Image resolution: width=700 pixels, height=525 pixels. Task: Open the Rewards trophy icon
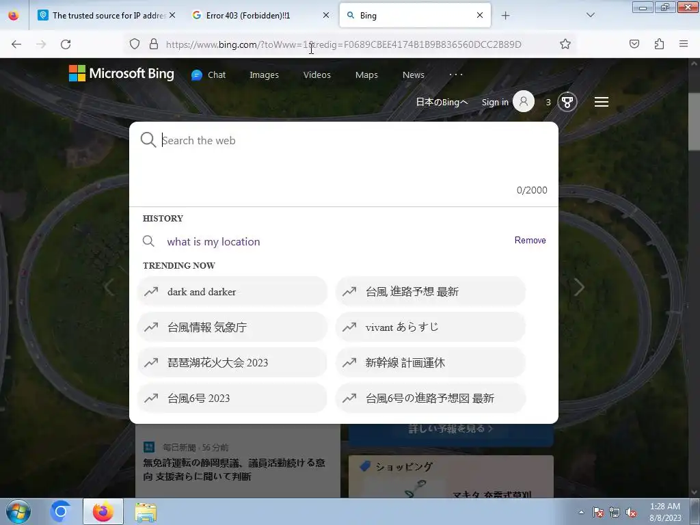click(x=567, y=103)
